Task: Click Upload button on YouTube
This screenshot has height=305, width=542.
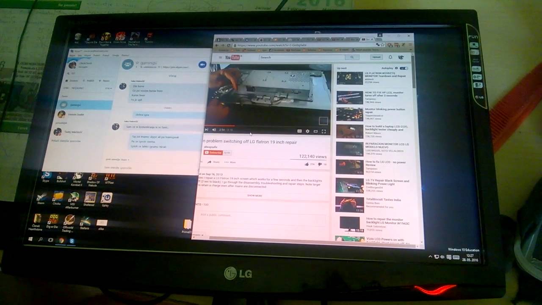Action: coord(376,57)
